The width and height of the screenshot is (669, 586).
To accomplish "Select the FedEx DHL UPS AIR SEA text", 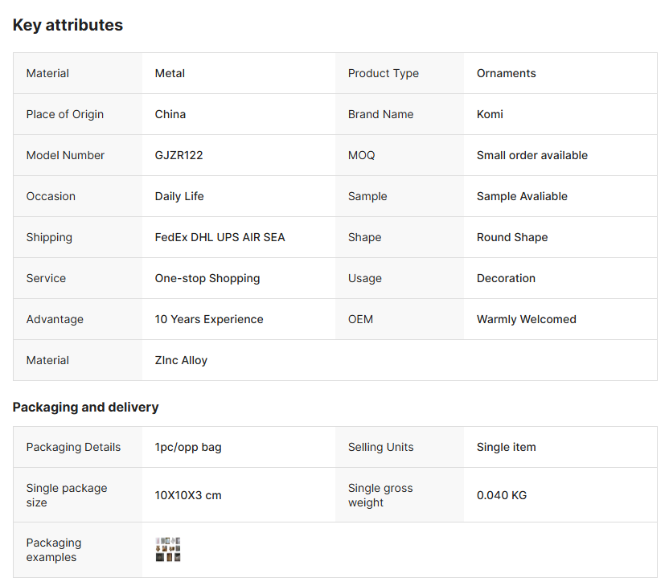I will (220, 237).
